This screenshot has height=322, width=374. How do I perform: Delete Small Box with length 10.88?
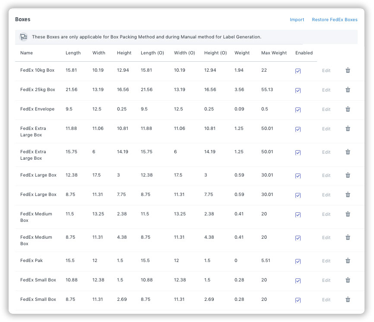[x=348, y=280]
